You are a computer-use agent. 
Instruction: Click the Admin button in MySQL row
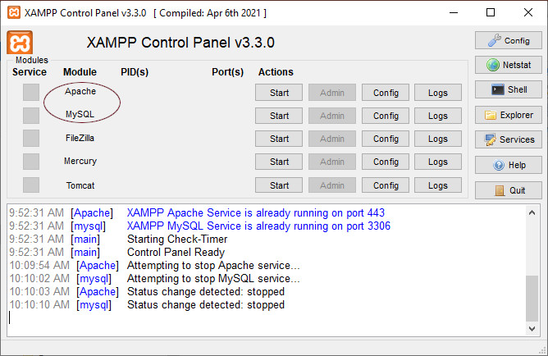click(332, 116)
